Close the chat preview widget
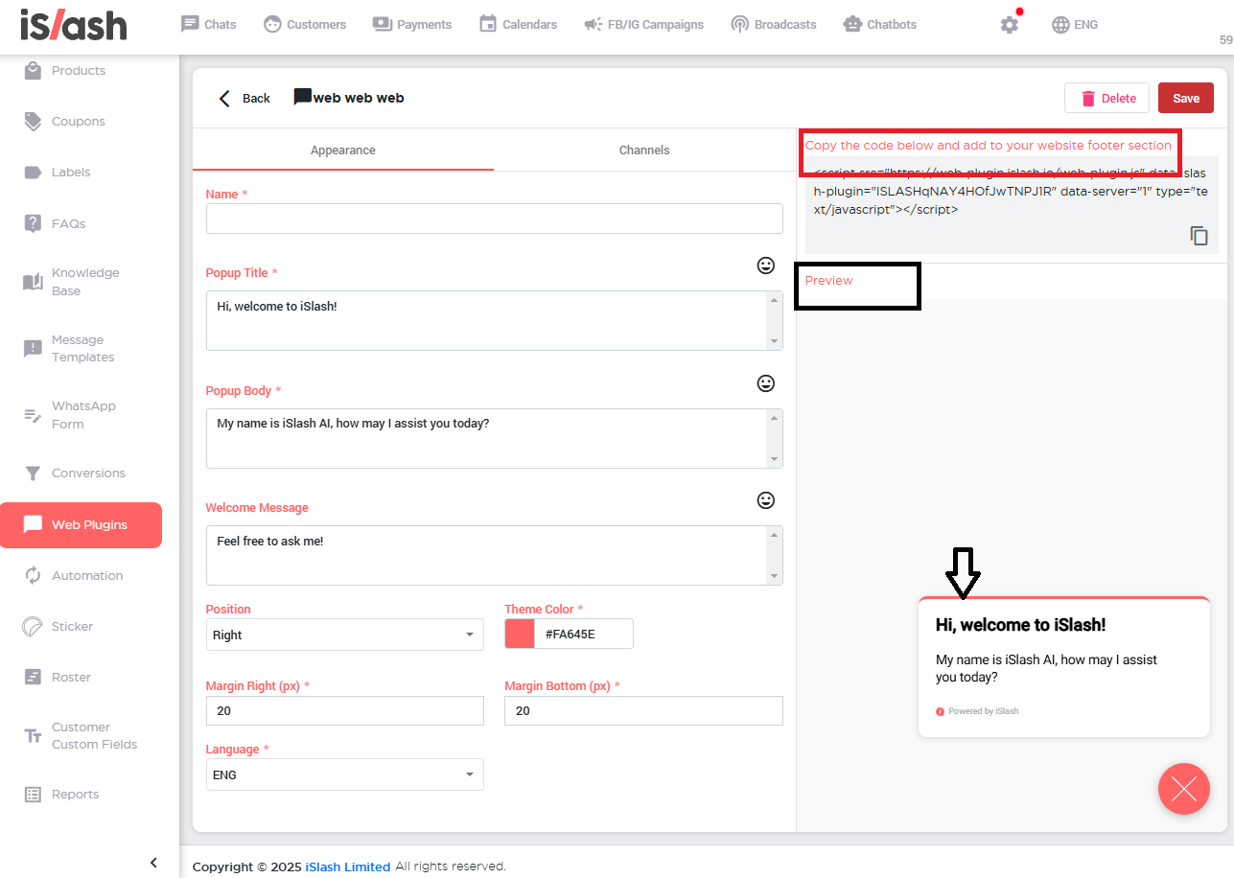This screenshot has height=878, width=1234. pyautogui.click(x=1183, y=789)
